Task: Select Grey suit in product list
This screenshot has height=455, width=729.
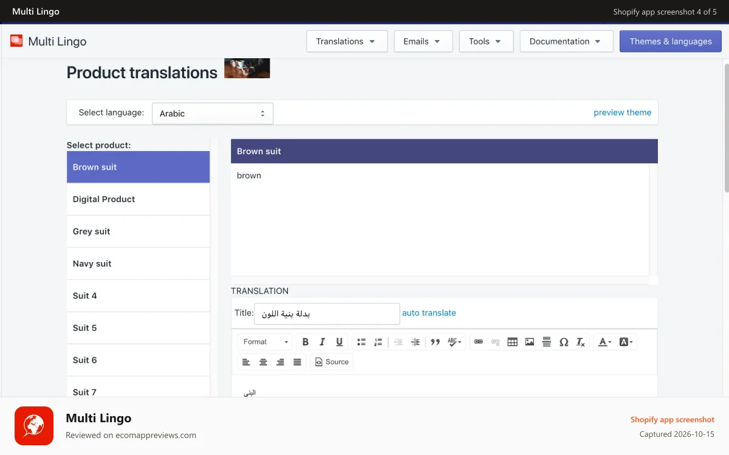Action: point(138,231)
